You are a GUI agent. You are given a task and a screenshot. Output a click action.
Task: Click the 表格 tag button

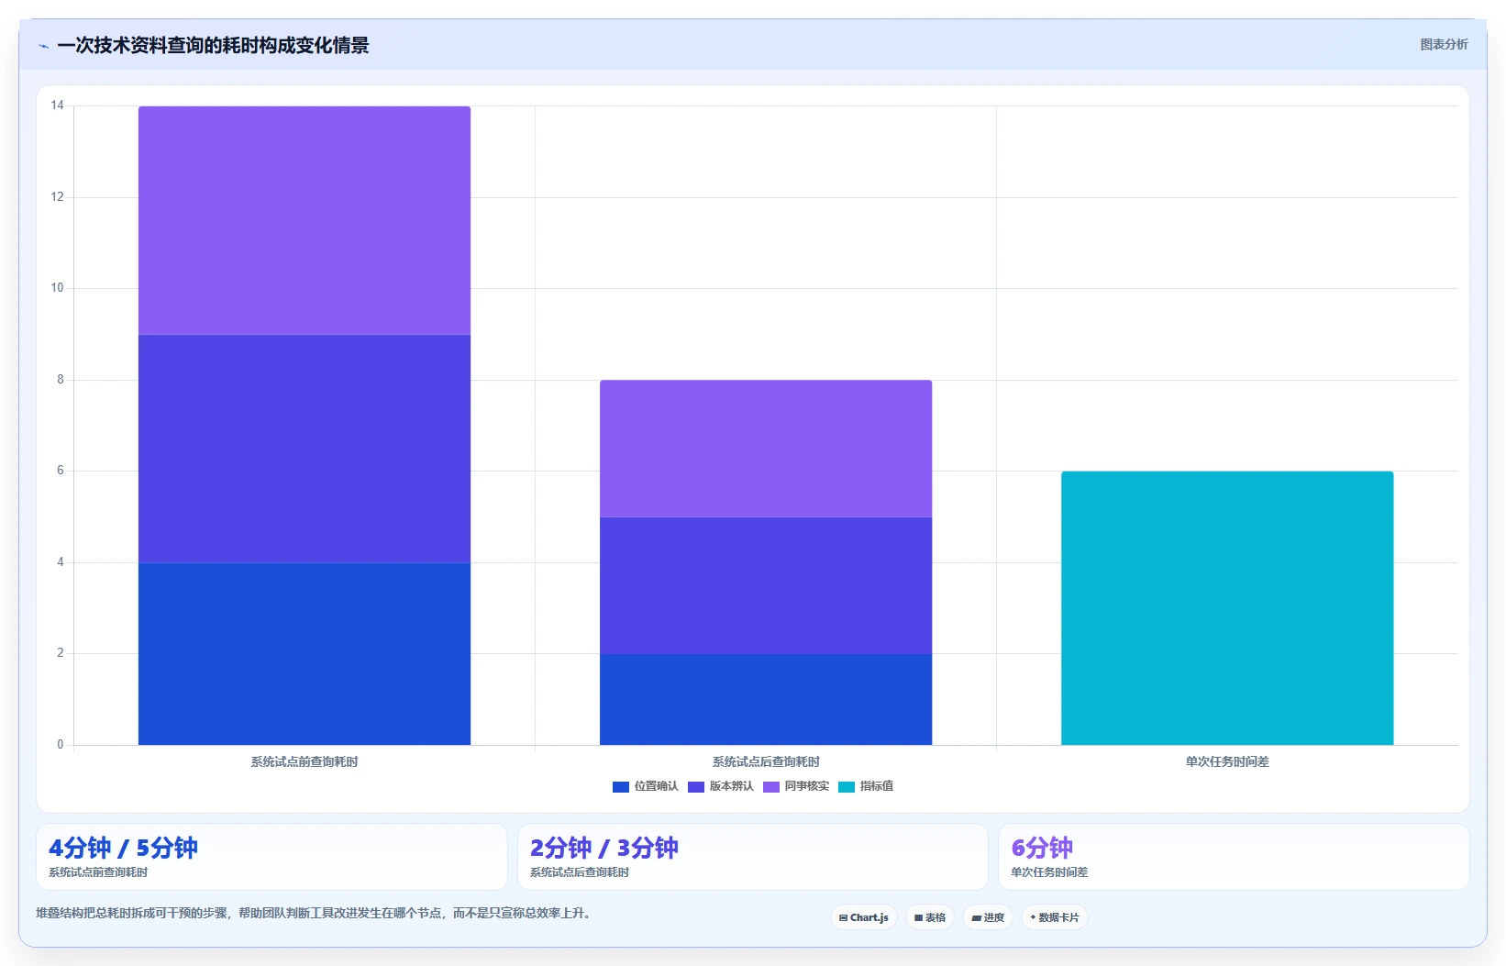tap(930, 917)
